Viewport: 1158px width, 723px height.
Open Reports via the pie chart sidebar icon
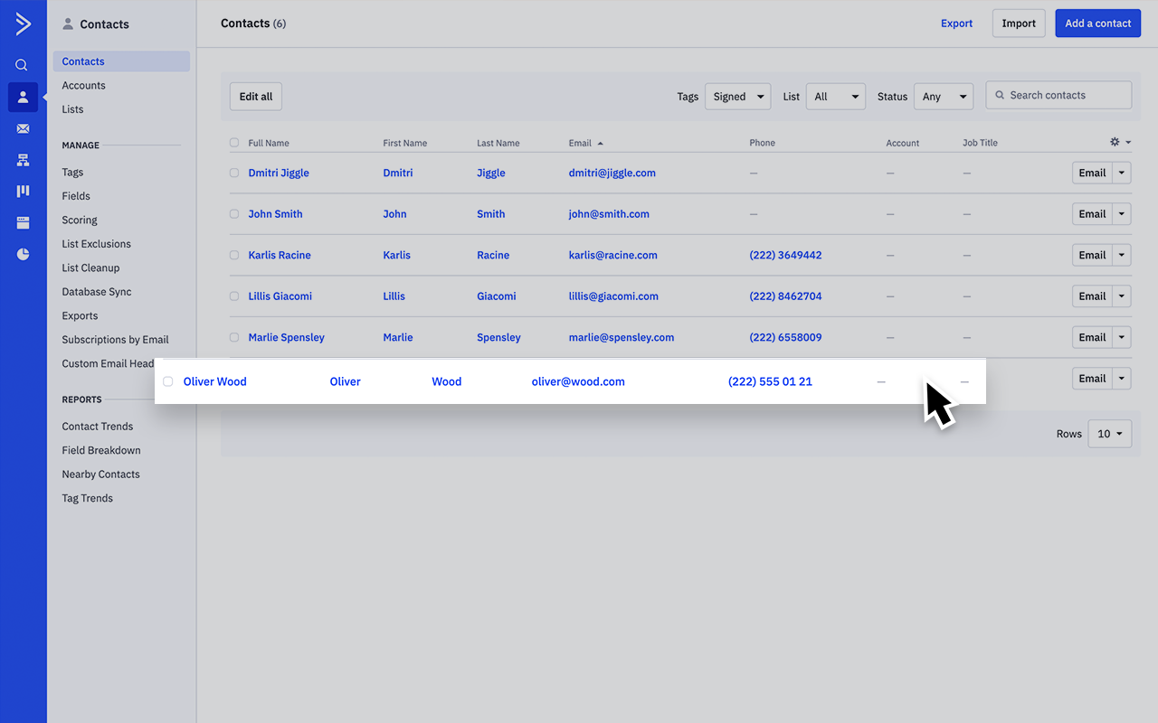23,254
